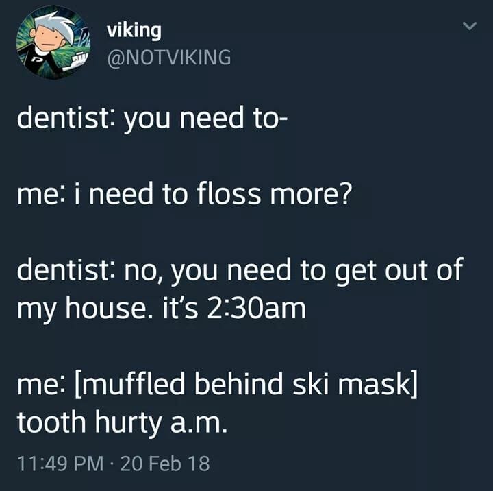
Task: Click the 11:49 PM timestamp
Action: [61, 464]
